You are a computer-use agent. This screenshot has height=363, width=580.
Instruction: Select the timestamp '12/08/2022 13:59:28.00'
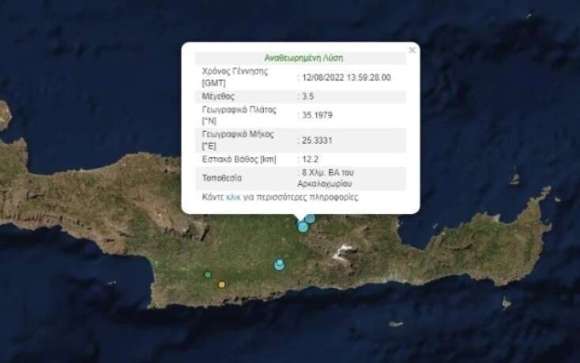pyautogui.click(x=346, y=77)
